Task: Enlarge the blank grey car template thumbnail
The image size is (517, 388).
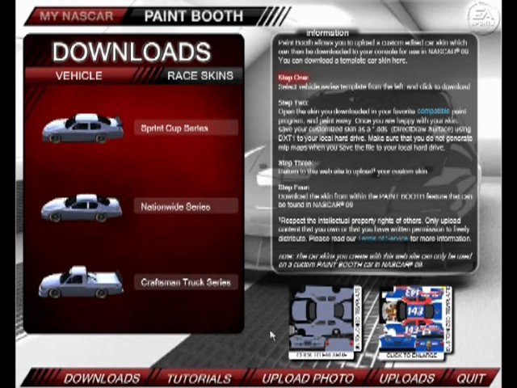Action: 325,322
